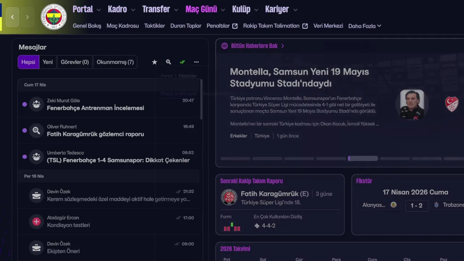Screen dimensions: 464x261
Task: Open Bütün Haberlere Bak link
Action: (254, 46)
